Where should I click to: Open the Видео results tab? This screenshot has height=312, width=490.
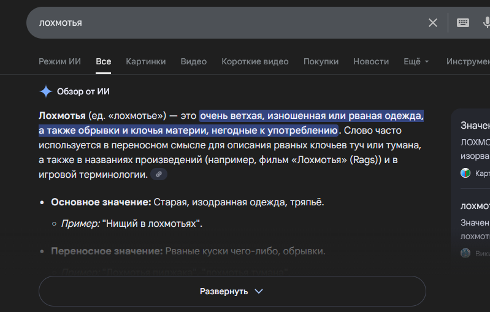coord(194,61)
